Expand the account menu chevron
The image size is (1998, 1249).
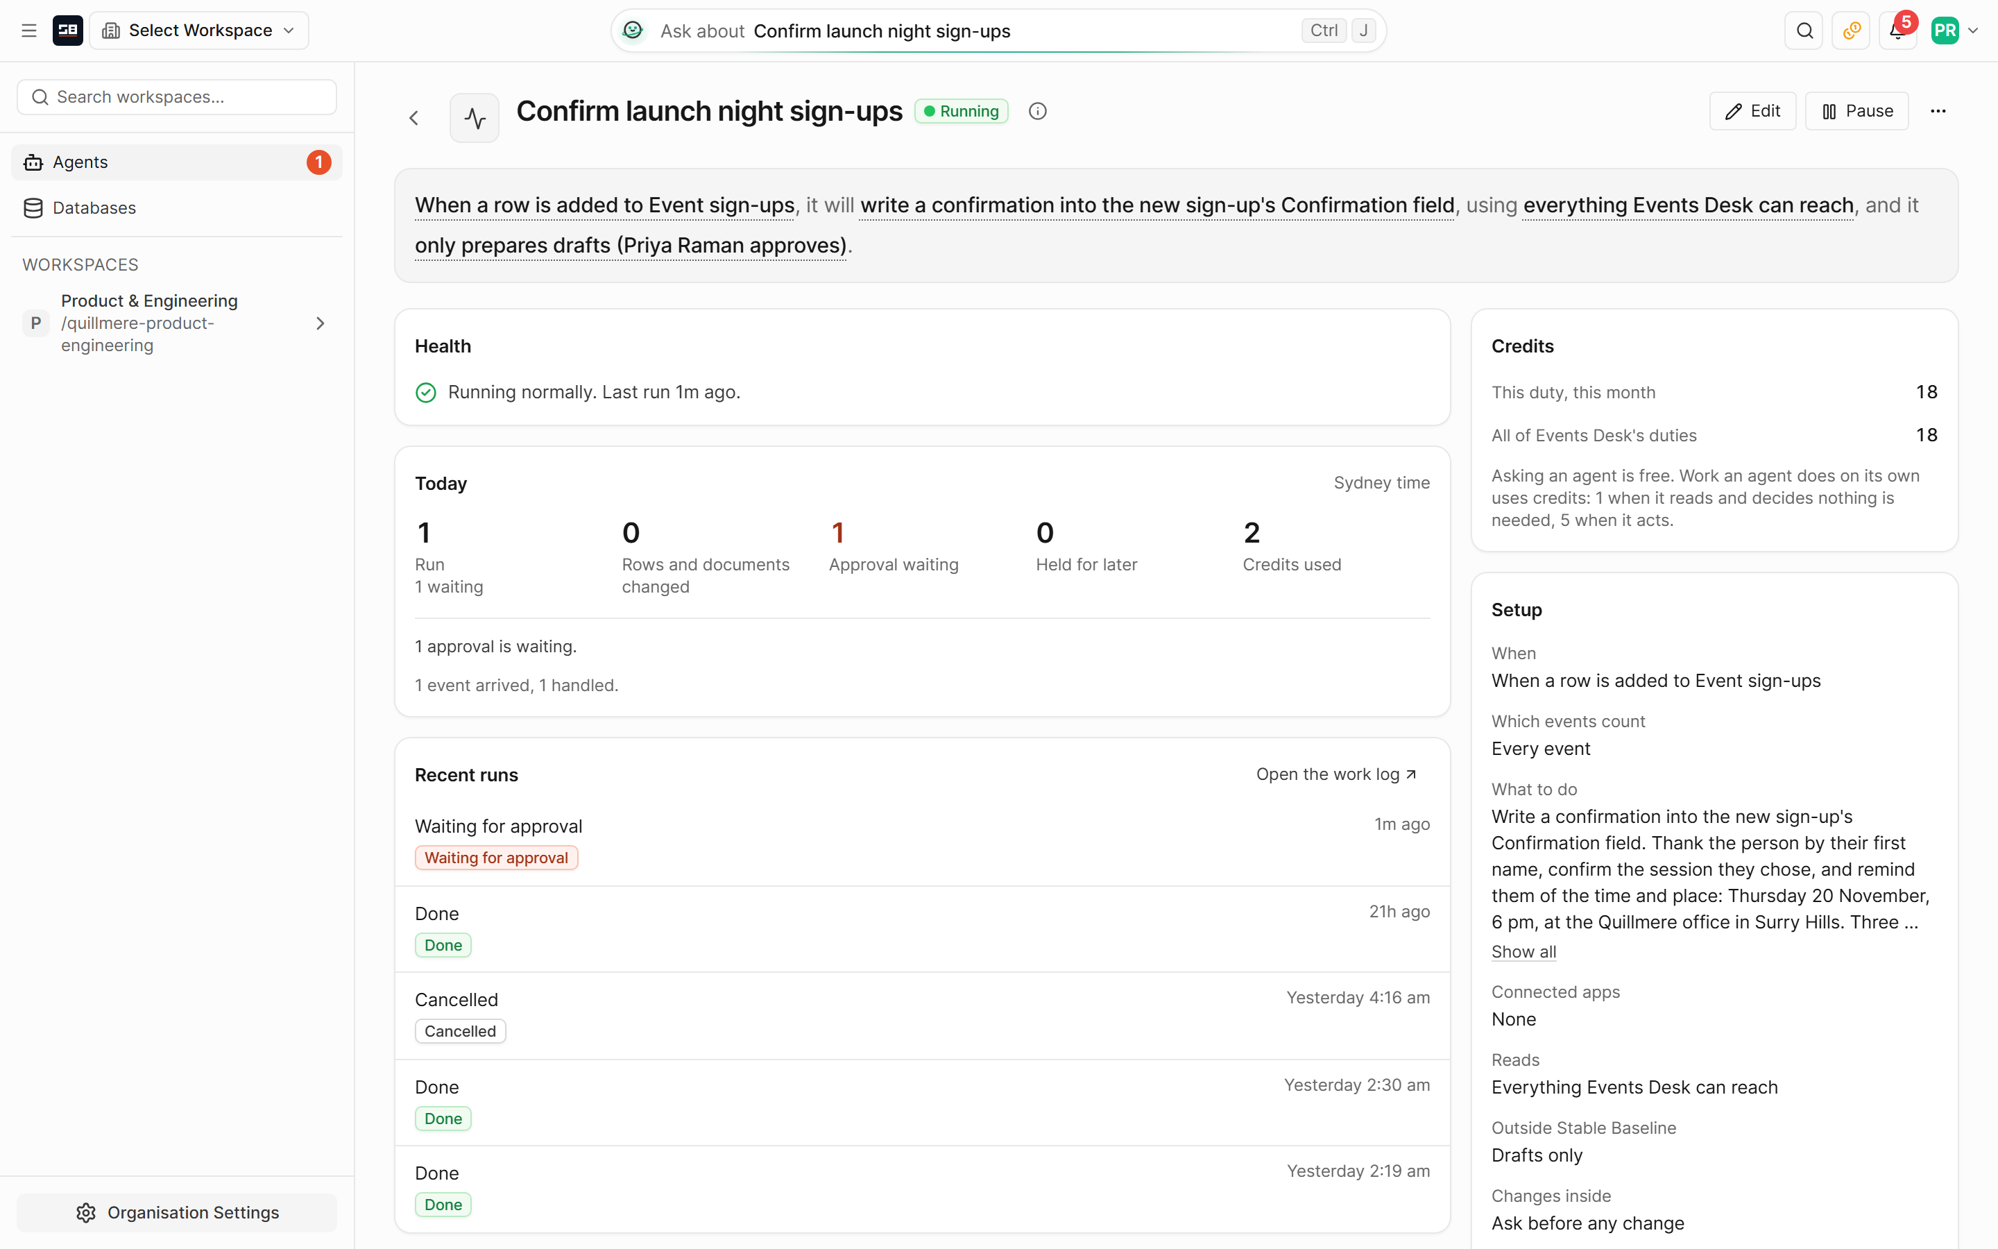pos(1974,31)
